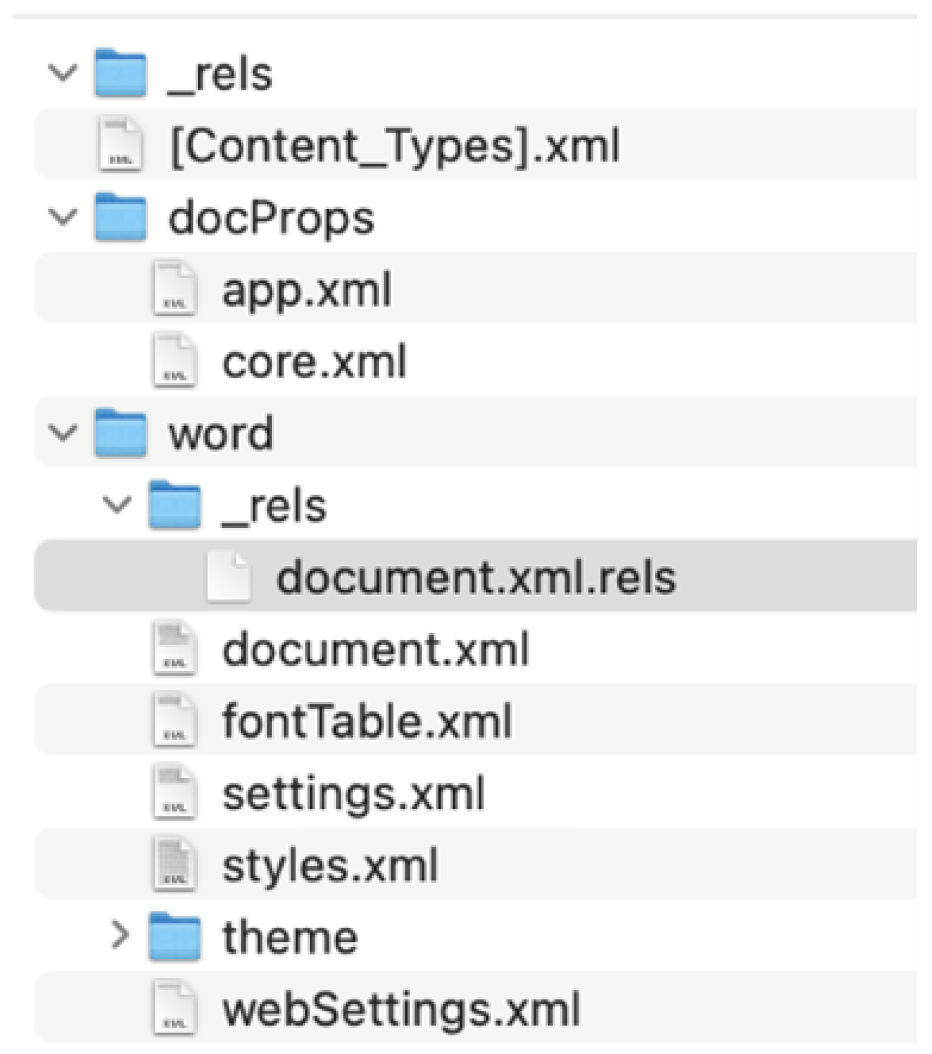
Task: Collapse the top-level _rels folder
Action: click(63, 72)
